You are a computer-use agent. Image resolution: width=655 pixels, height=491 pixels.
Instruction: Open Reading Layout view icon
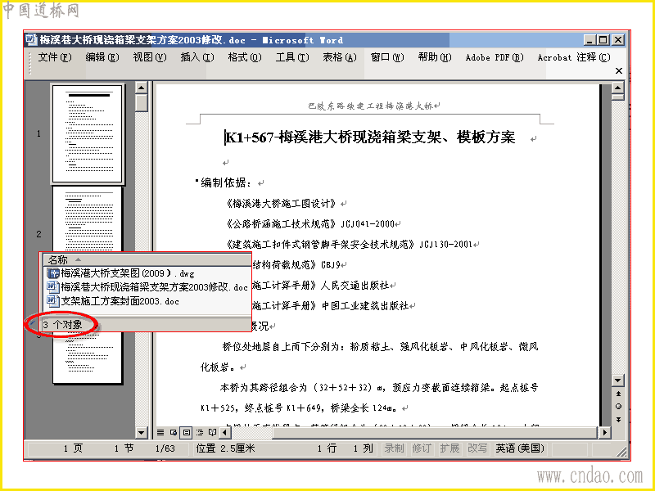coord(213,433)
